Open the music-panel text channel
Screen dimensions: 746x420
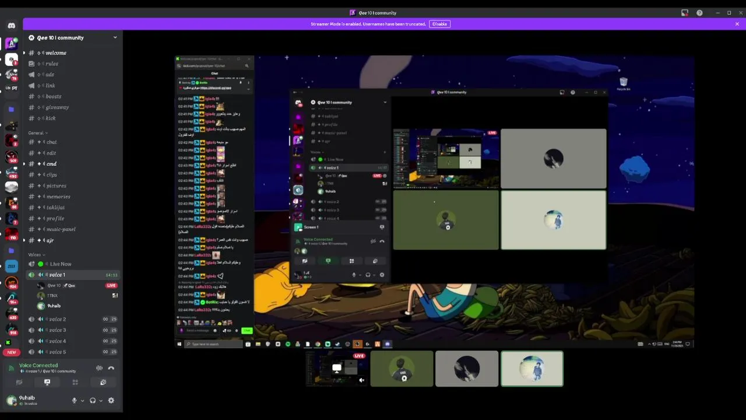pos(73,229)
